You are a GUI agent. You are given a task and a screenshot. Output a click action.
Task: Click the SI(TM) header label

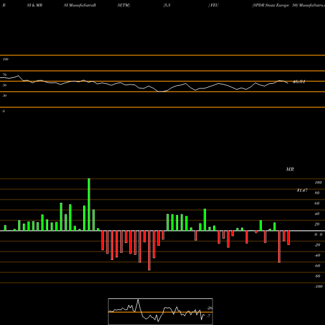coord(123,5)
